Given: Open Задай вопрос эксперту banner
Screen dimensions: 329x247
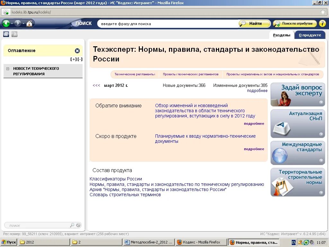Looking at the screenshot, I should (298, 95).
